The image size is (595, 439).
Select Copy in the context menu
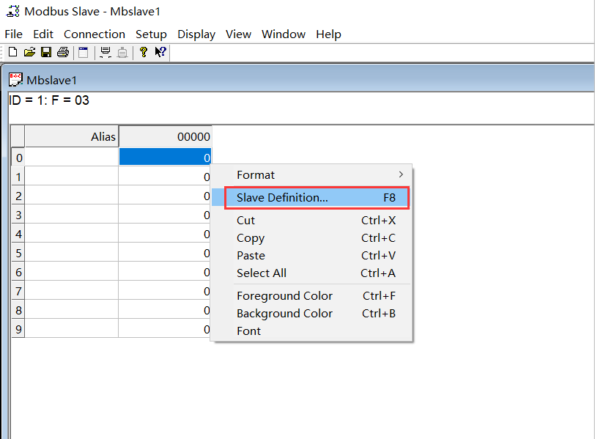pyautogui.click(x=251, y=238)
